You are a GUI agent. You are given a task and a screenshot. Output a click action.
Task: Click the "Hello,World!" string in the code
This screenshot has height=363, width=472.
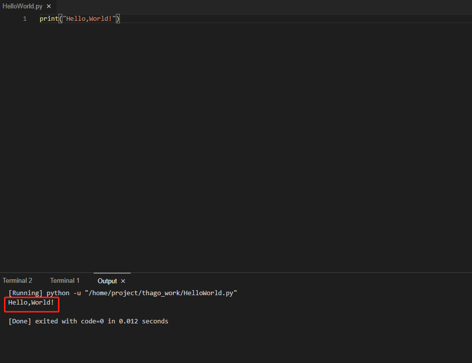[x=89, y=19]
